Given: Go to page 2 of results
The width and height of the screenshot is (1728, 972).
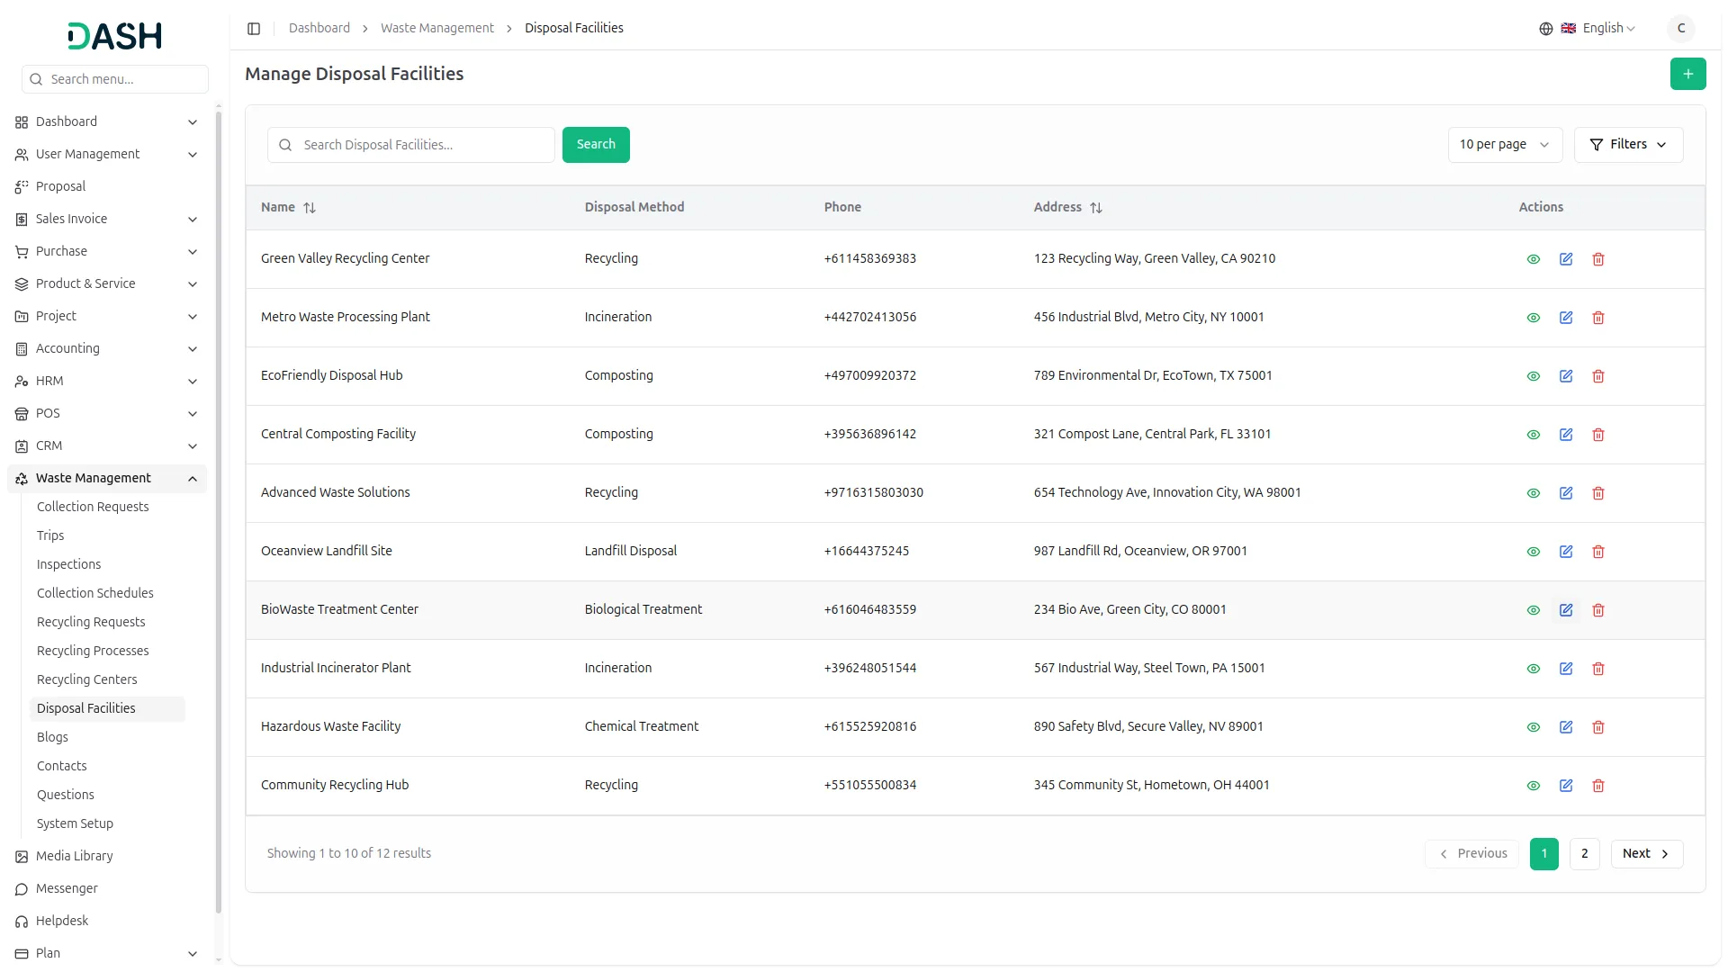Looking at the screenshot, I should 1584,854.
